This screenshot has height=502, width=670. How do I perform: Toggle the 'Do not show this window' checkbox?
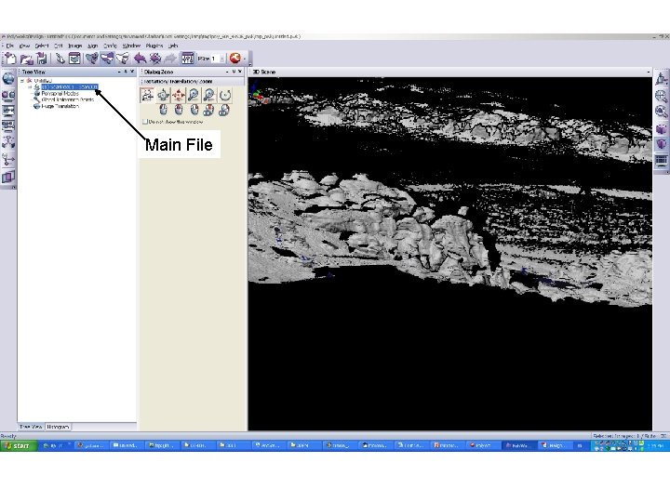pyautogui.click(x=145, y=122)
